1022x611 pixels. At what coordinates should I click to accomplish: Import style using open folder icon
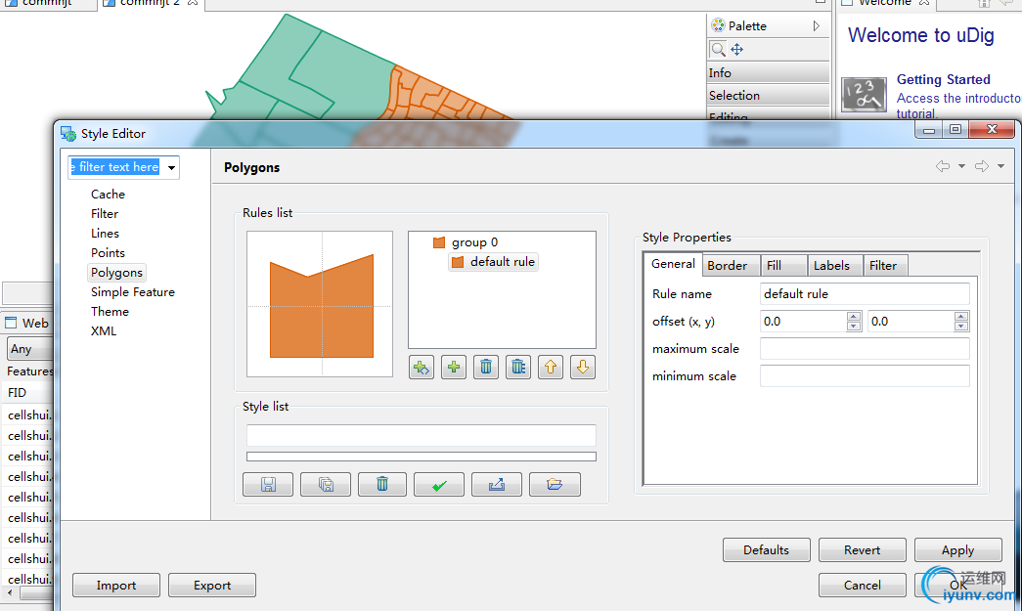555,485
